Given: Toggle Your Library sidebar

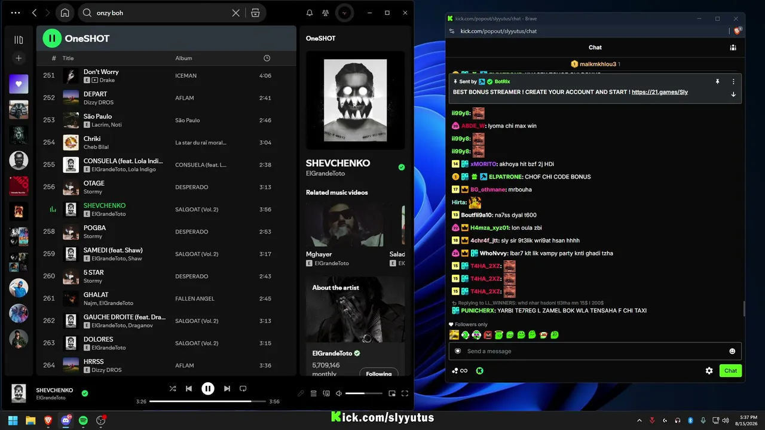Looking at the screenshot, I should coord(19,40).
